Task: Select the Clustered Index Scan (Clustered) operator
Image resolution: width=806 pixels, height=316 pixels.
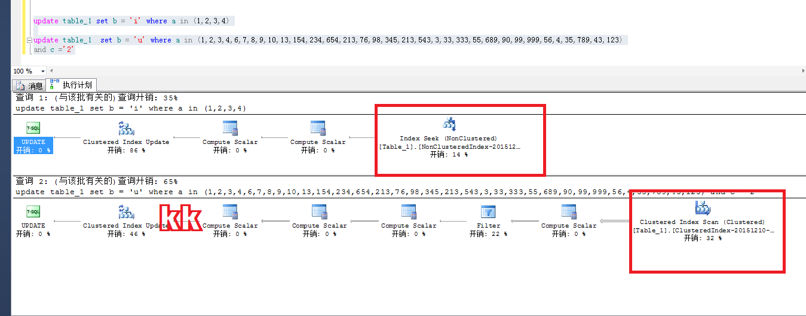Action: click(x=703, y=221)
